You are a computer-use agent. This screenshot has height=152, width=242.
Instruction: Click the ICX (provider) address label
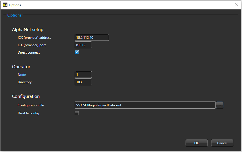coord(34,38)
